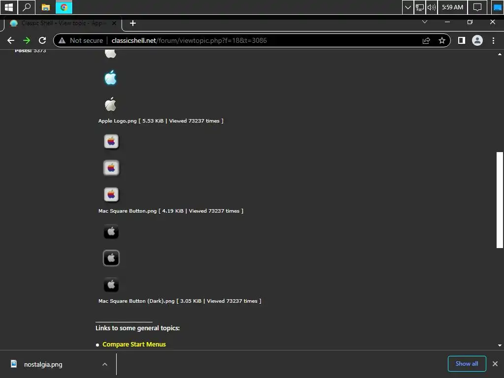The image size is (504, 378).
Task: Open downloaded nostalgia.png file
Action: 43,365
